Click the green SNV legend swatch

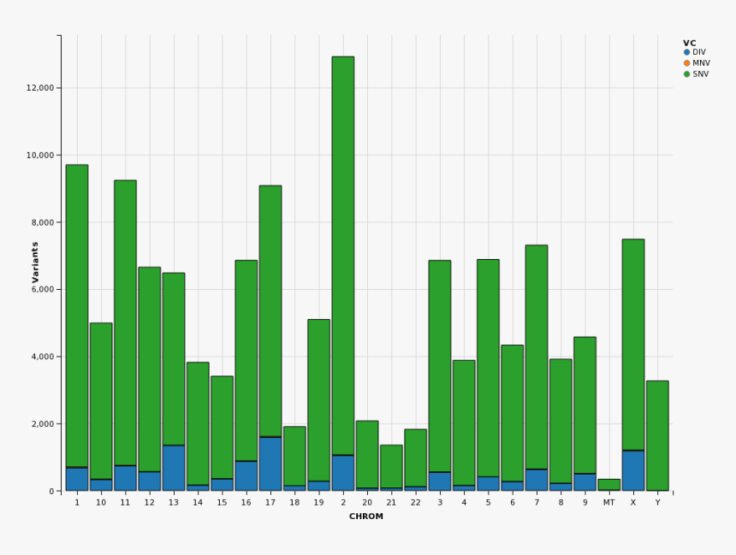pyautogui.click(x=686, y=74)
